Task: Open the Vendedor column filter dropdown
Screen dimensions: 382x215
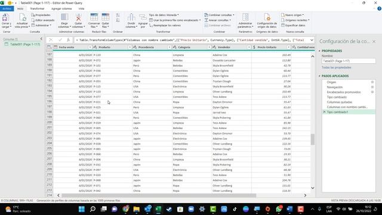Action: coord(249,47)
